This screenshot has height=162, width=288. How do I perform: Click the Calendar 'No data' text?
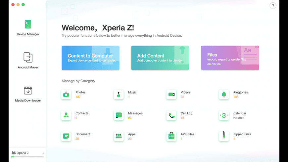coord(239,118)
